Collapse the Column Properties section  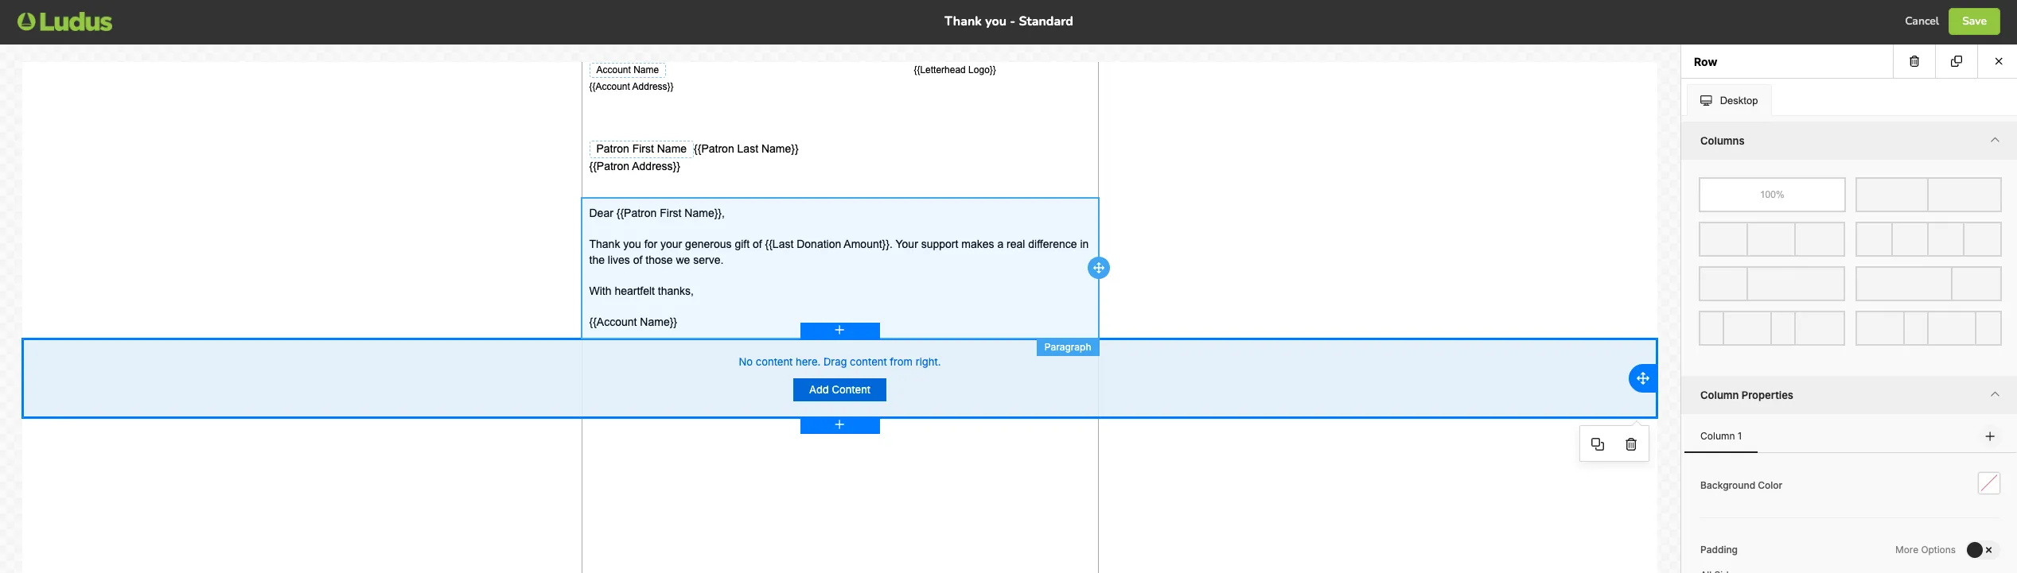1994,395
